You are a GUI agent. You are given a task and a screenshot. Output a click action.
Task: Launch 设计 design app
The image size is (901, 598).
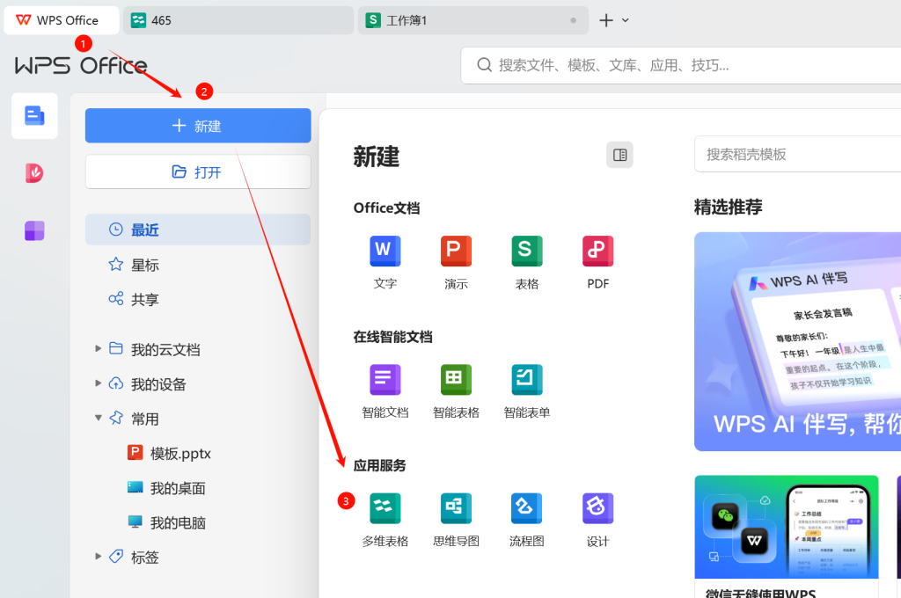[x=597, y=520]
